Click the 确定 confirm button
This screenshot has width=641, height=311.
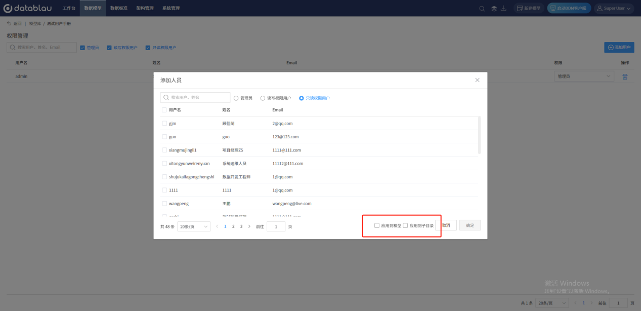point(470,225)
